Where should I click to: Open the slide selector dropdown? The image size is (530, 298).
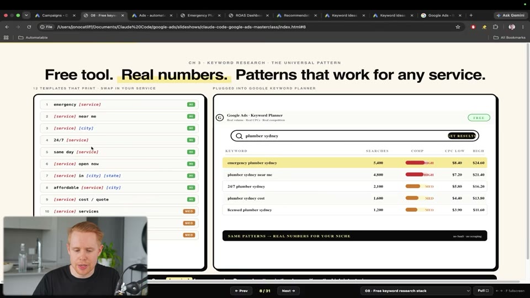[416, 291]
